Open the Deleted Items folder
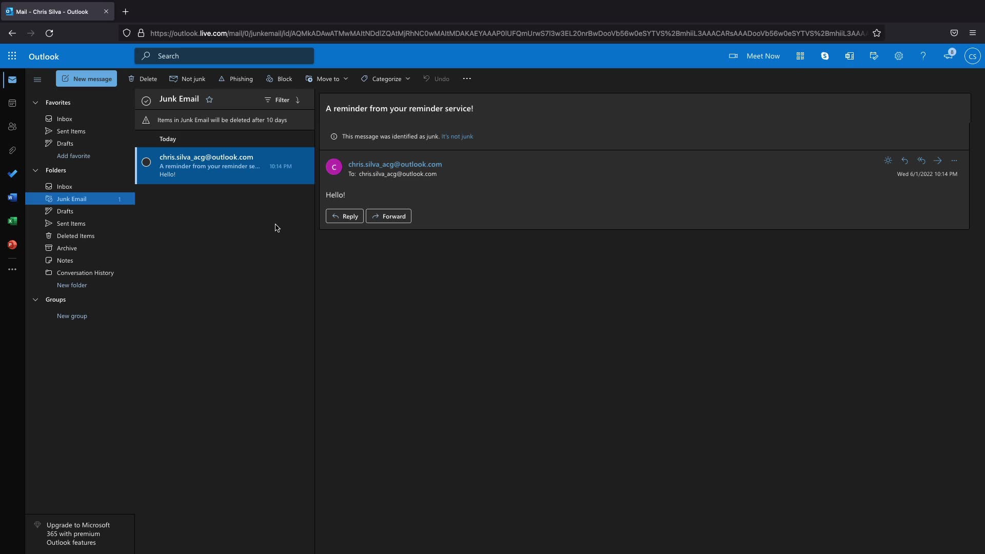 tap(75, 236)
